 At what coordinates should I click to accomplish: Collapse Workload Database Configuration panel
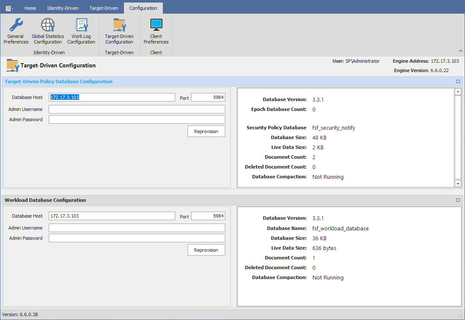[x=458, y=200]
